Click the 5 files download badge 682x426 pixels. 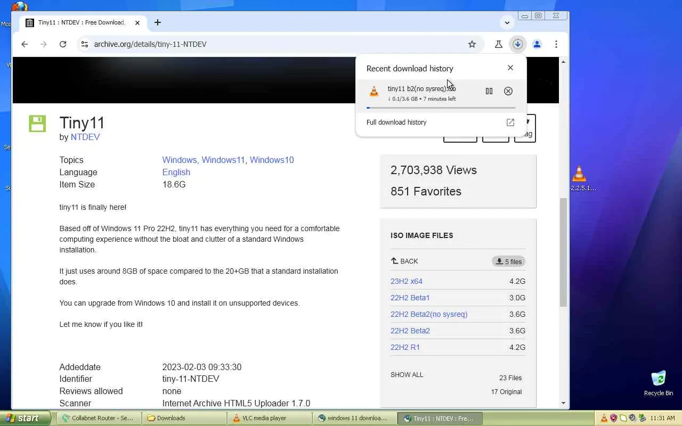coord(509,261)
